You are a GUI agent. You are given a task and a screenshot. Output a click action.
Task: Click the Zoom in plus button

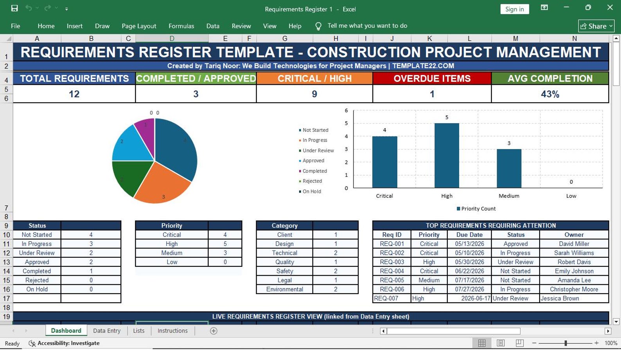[596, 343]
